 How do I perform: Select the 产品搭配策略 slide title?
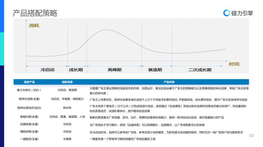[x=35, y=13]
